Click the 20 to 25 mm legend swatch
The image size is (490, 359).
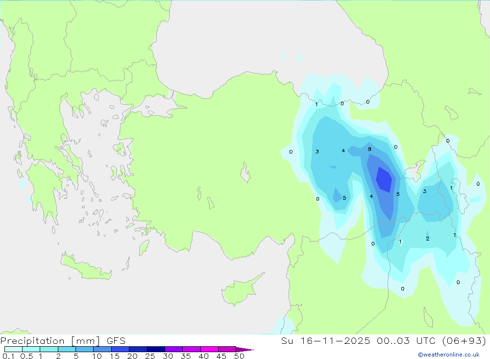click(138, 349)
